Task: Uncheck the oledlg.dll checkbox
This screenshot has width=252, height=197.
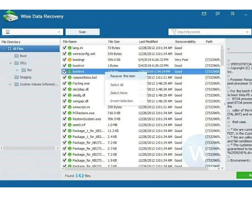Action: coord(64,95)
